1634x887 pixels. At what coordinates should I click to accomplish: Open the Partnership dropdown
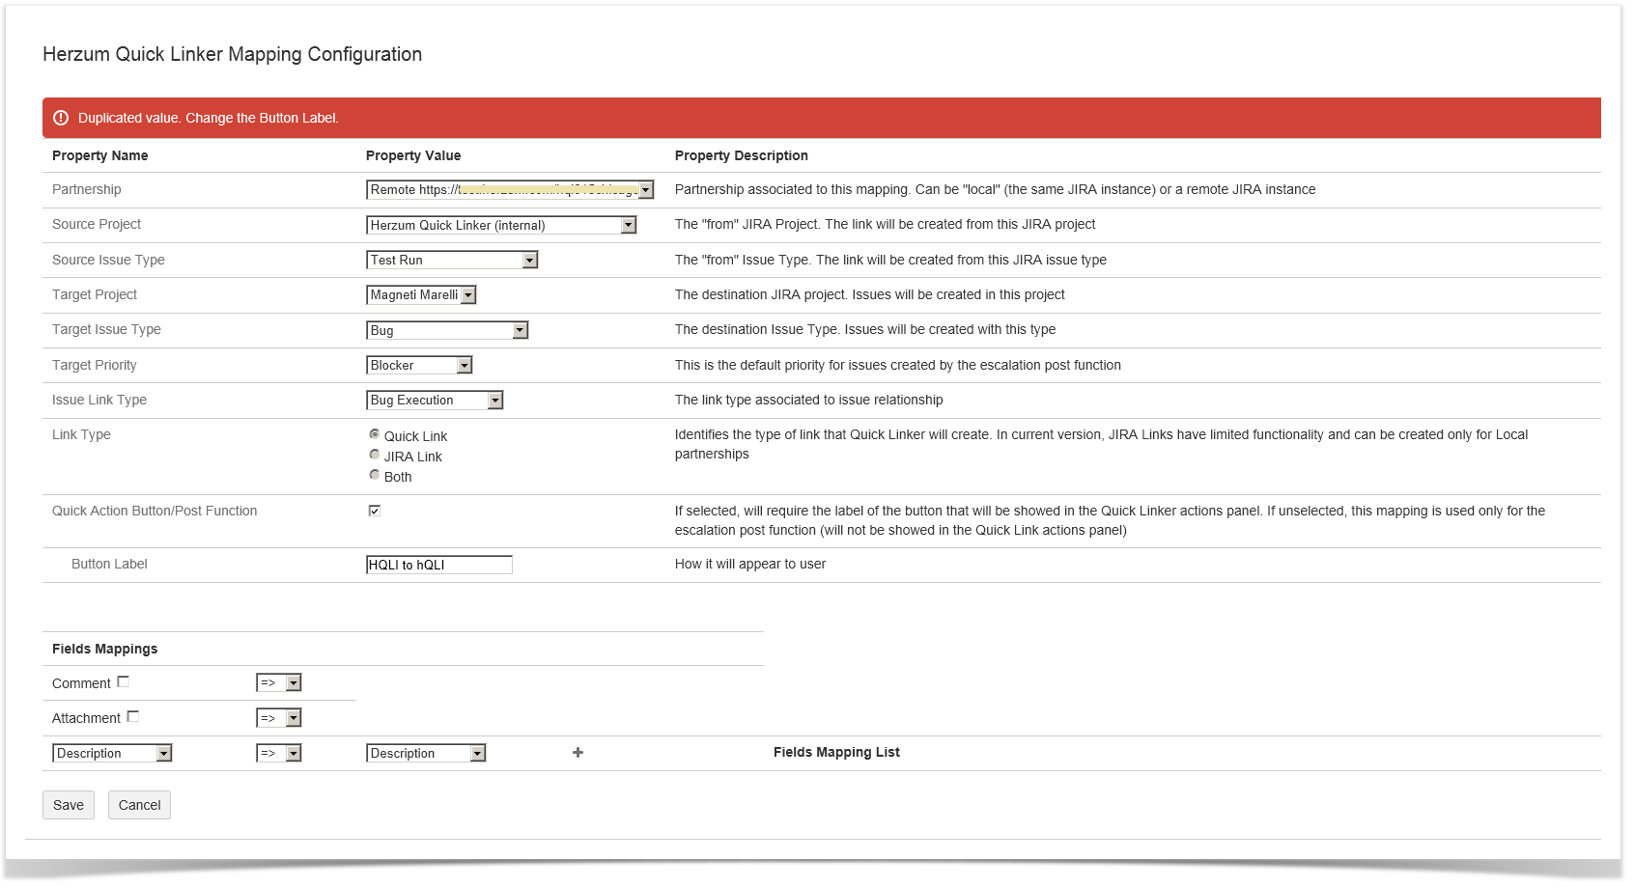[510, 190]
